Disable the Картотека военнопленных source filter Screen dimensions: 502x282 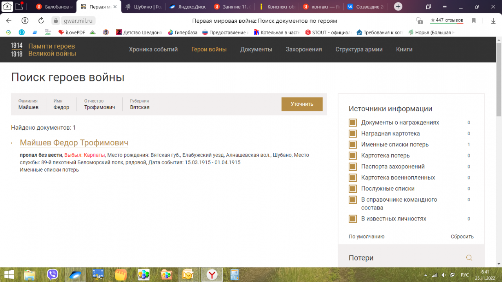(x=353, y=177)
